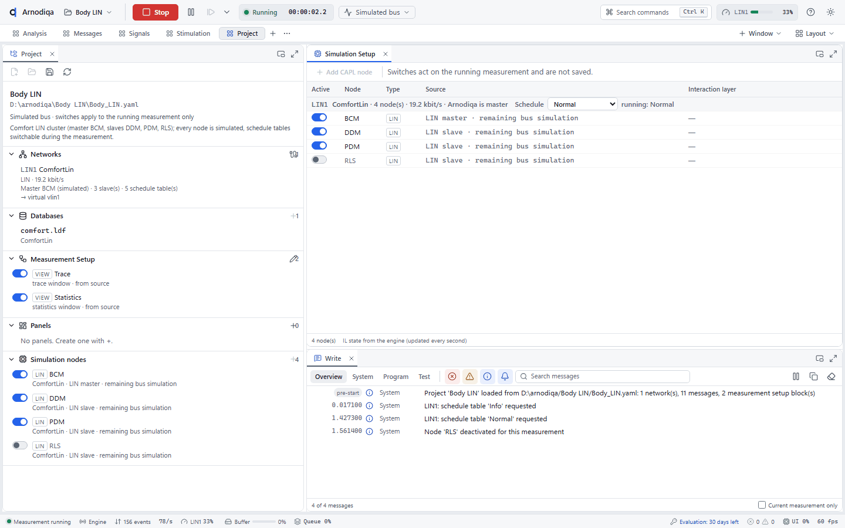Toggle the Trace measurement block
The width and height of the screenshot is (845, 528).
coord(20,274)
